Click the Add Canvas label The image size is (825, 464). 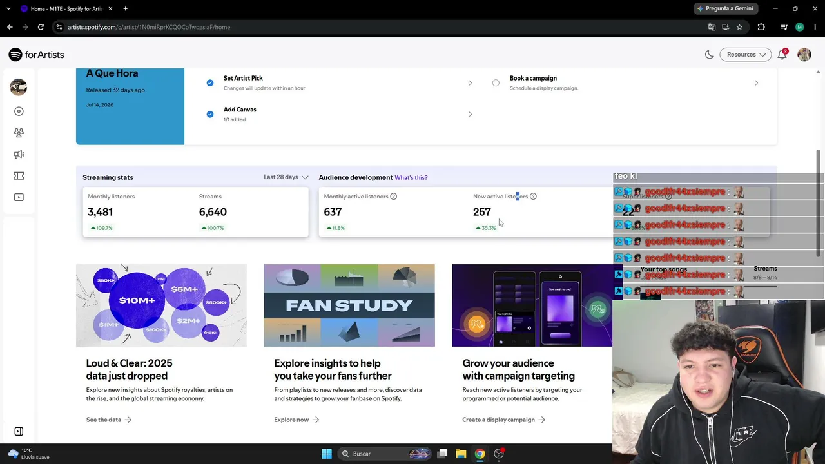click(x=240, y=110)
